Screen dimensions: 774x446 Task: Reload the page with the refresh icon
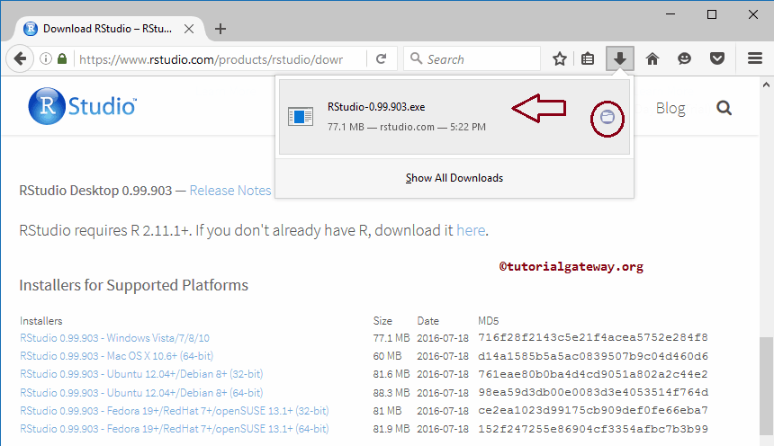tap(381, 59)
